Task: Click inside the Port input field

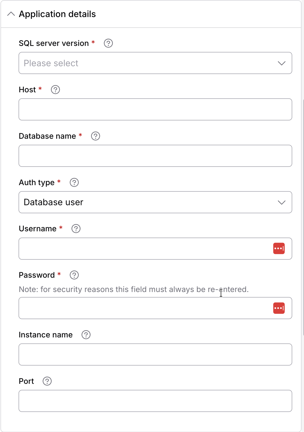Action: pyautogui.click(x=155, y=401)
